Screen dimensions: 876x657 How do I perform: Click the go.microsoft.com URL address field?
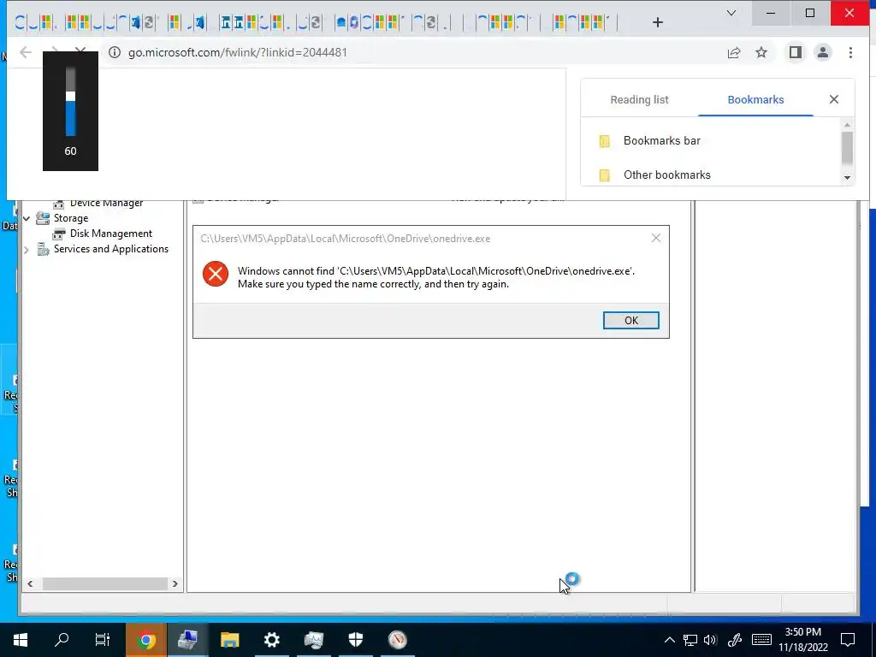(238, 52)
